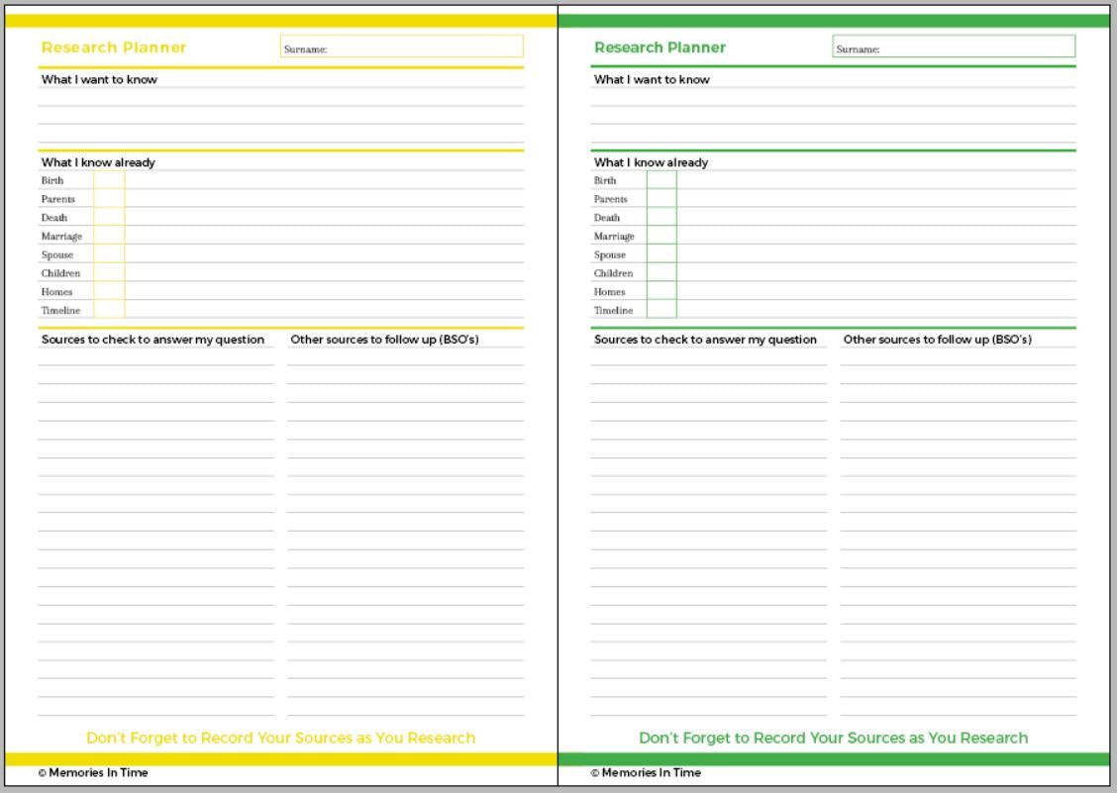The image size is (1117, 793).
Task: Click the "Birth" label on the green page
Action: click(605, 180)
